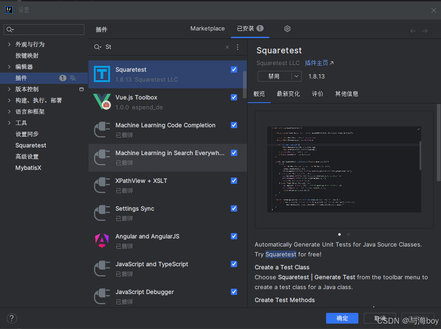Switch to the Marketplace tab
This screenshot has height=329, width=441.
[207, 29]
